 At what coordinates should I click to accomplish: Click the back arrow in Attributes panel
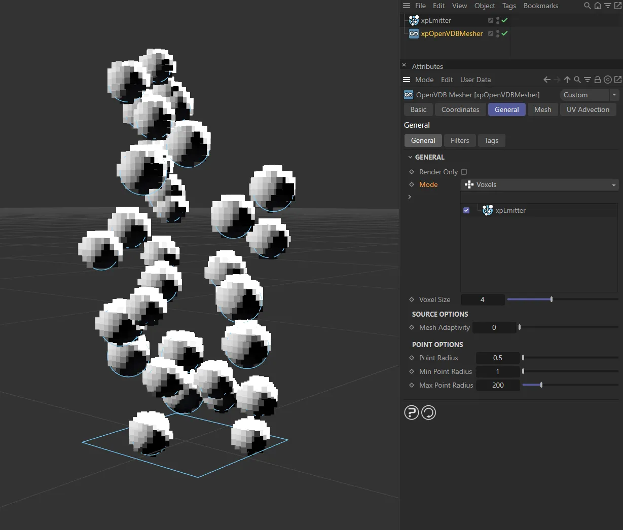[x=546, y=80]
